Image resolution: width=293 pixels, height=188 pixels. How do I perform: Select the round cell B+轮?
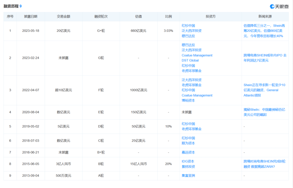[x=101, y=152]
